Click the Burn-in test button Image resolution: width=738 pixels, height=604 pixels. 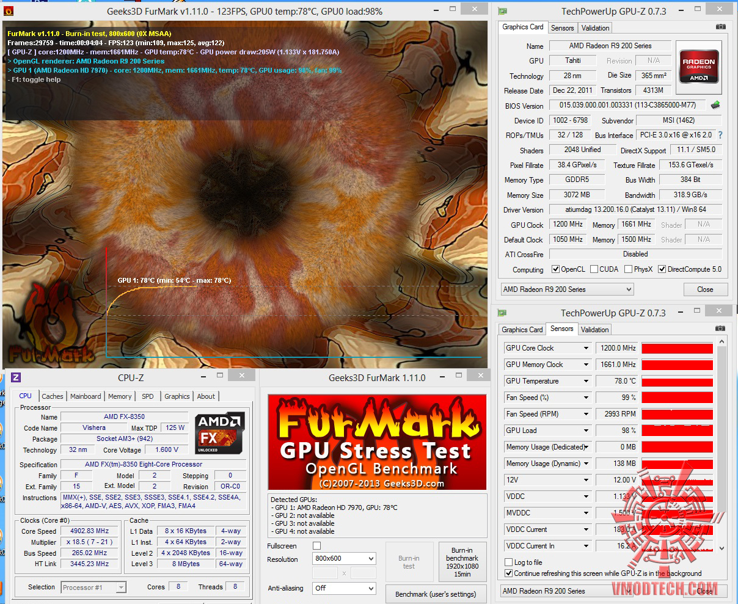coord(409,562)
